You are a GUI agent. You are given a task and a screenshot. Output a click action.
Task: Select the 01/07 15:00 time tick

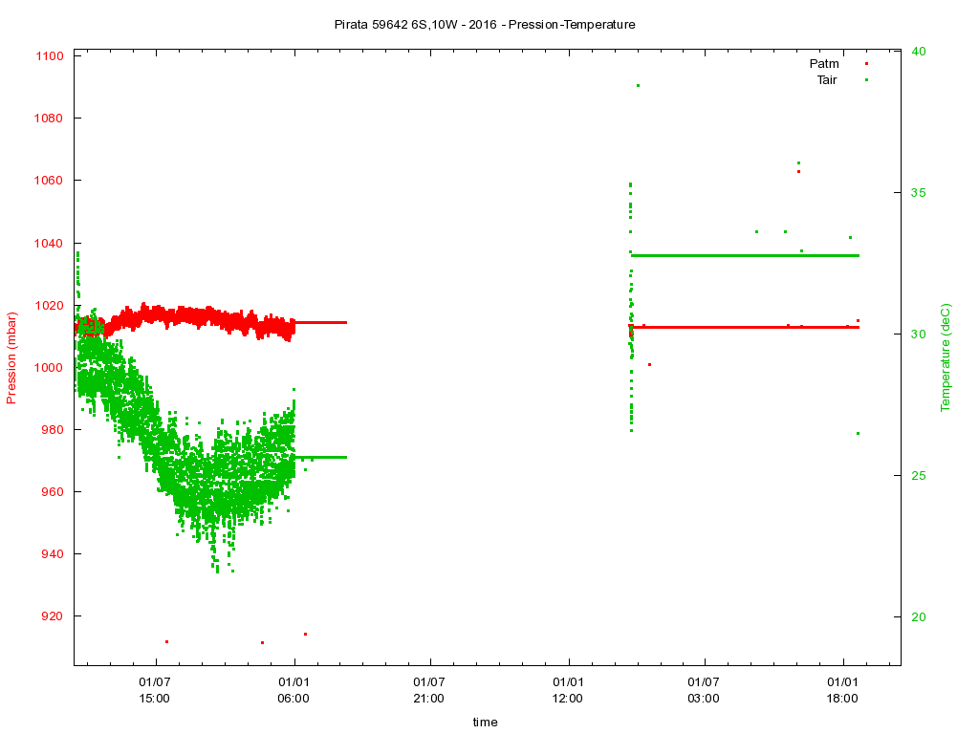coord(155,690)
